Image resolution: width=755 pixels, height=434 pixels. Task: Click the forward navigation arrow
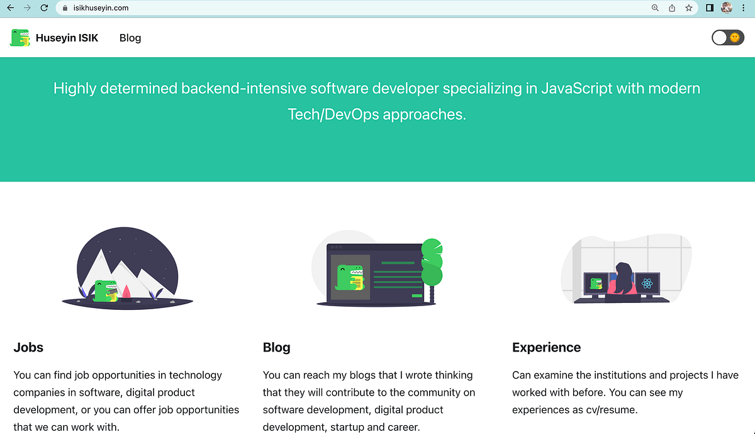pyautogui.click(x=26, y=8)
